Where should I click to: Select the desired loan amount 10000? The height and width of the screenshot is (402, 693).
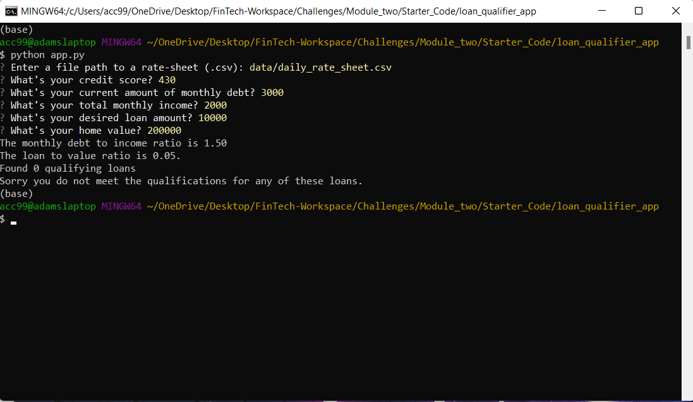click(212, 117)
